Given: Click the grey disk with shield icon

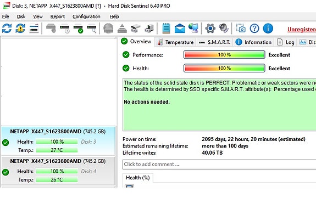Looking at the screenshot, I should pyautogui.click(x=51, y=29).
